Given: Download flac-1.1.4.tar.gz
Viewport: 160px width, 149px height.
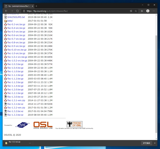Looking at the screenshot, I should pos(15,86).
